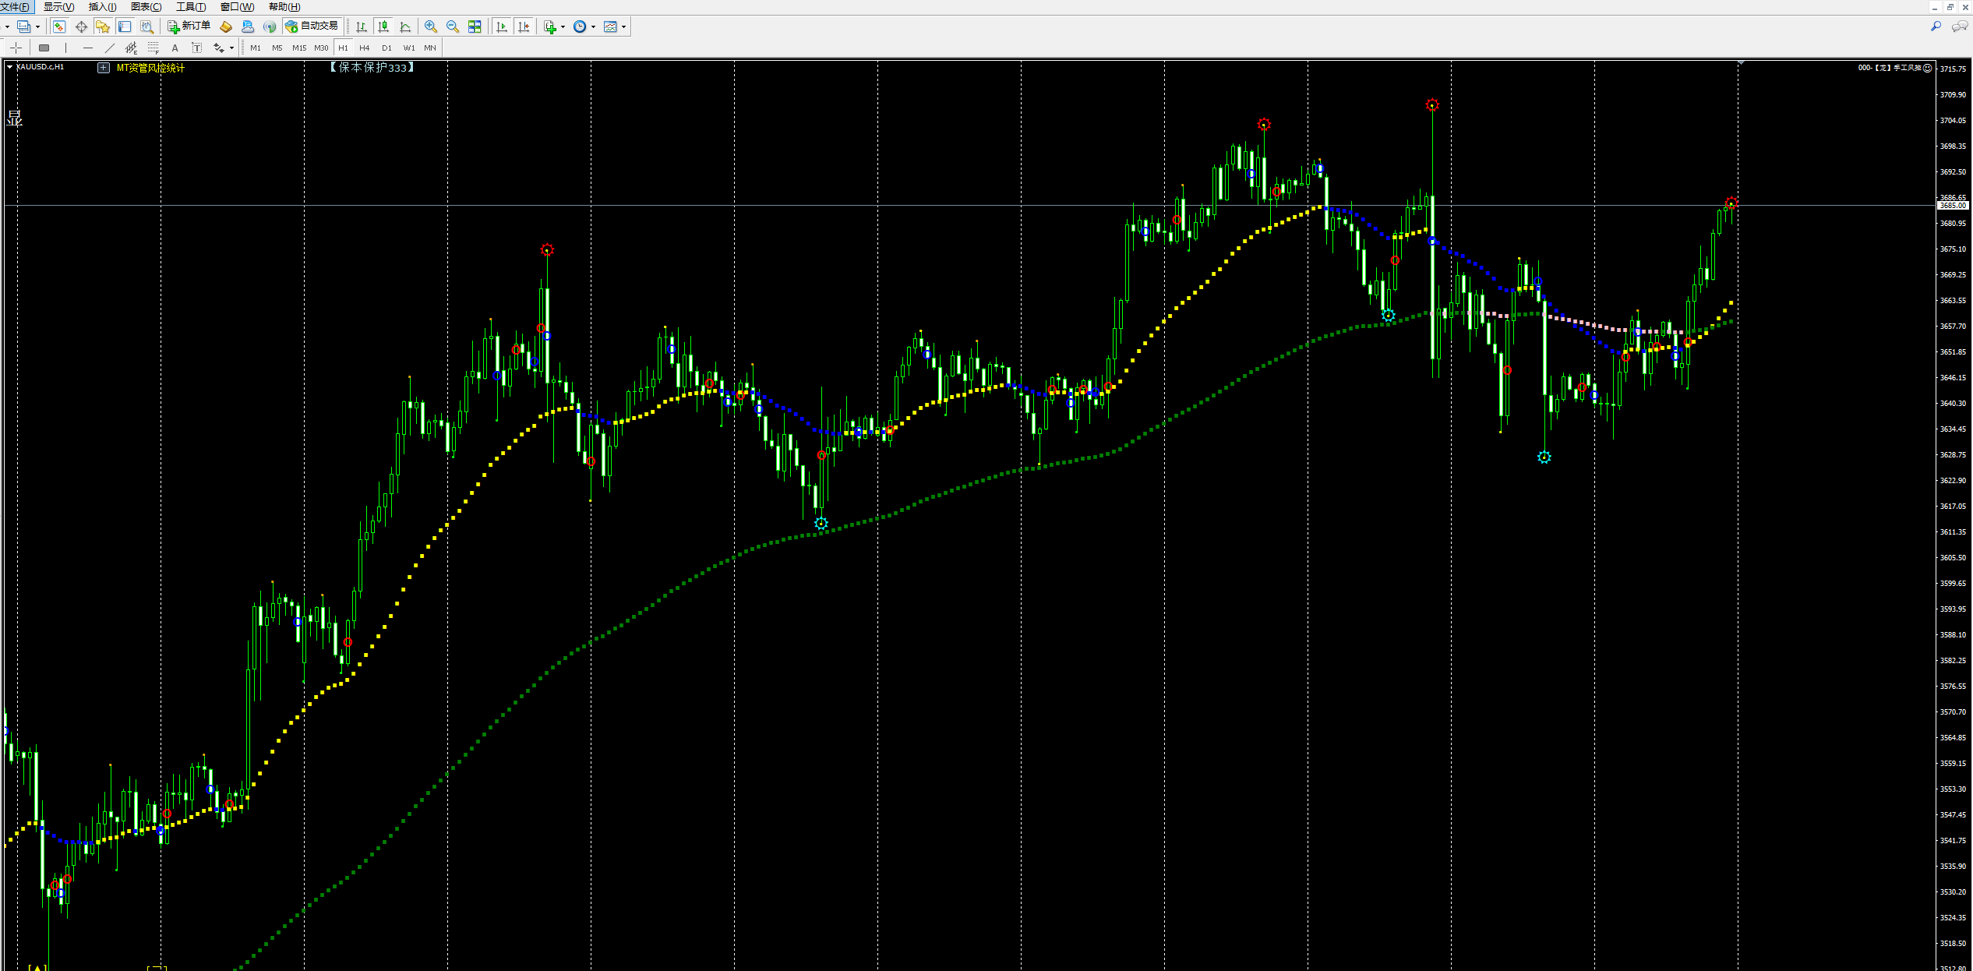
Task: Select the trendline drawing tool
Action: pyautogui.click(x=109, y=48)
